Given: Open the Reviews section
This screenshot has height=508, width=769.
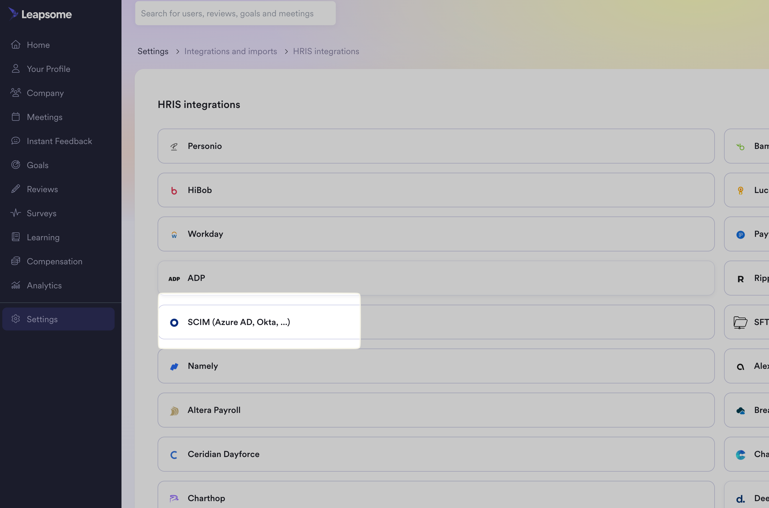Looking at the screenshot, I should pyautogui.click(x=42, y=189).
